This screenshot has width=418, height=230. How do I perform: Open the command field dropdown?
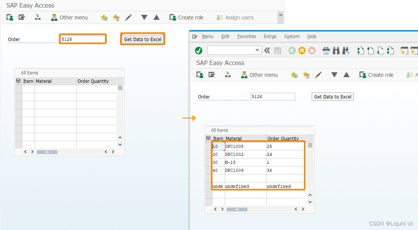pos(257,50)
